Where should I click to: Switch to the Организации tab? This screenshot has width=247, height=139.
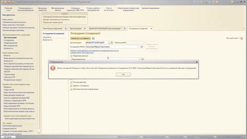coord(76,29)
